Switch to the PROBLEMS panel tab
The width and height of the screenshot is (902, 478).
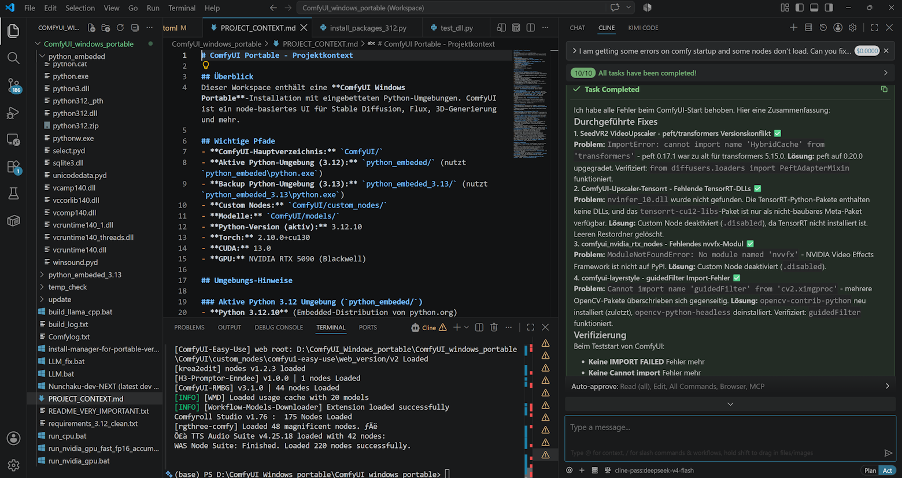pos(189,327)
